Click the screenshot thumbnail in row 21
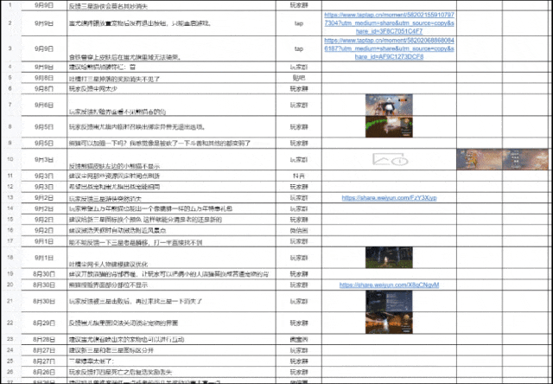The height and width of the screenshot is (384, 553). click(x=389, y=301)
